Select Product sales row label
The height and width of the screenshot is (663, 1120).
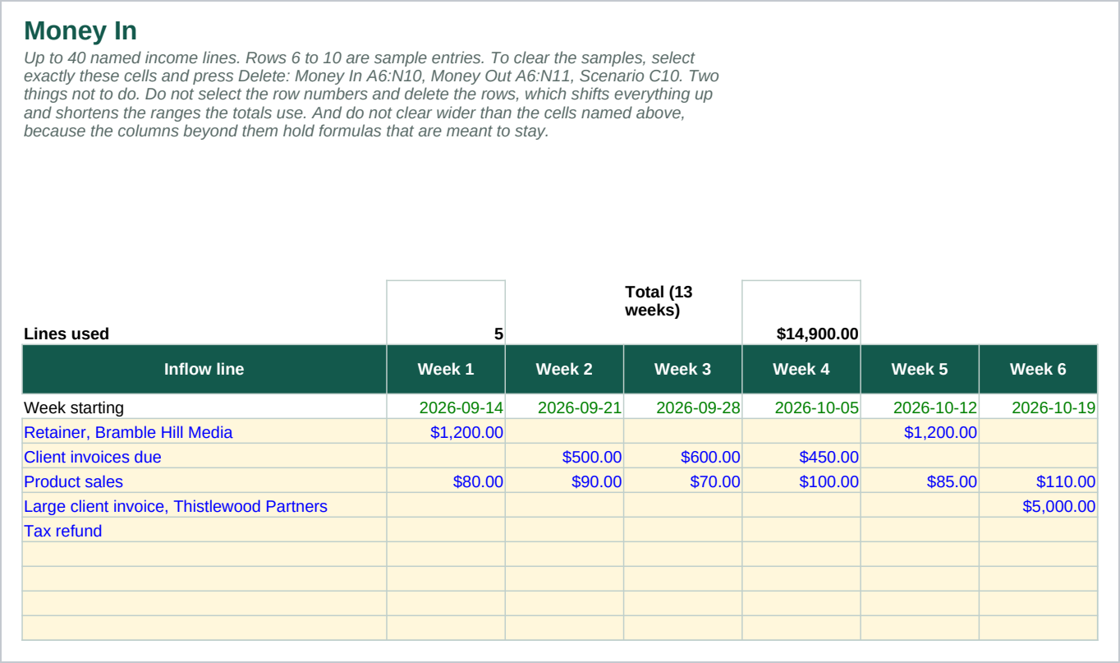tap(204, 481)
